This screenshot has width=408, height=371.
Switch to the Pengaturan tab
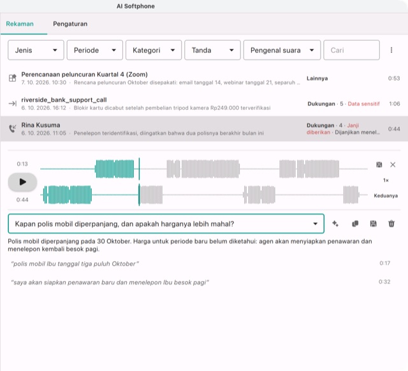[70, 24]
